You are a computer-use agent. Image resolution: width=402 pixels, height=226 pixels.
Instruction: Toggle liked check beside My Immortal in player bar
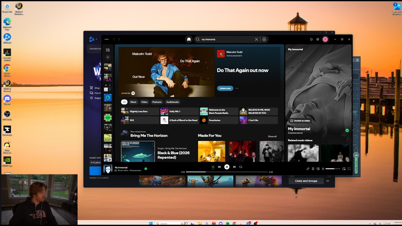[146, 169]
